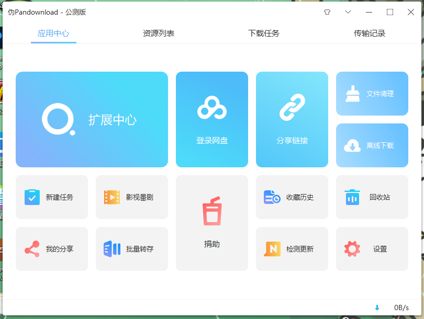The image size is (424, 319).
Task: Click the blue download arrow in status bar
Action: click(377, 307)
